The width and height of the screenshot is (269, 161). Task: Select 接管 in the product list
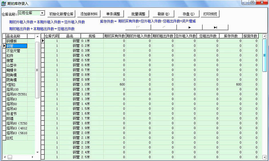17,60
